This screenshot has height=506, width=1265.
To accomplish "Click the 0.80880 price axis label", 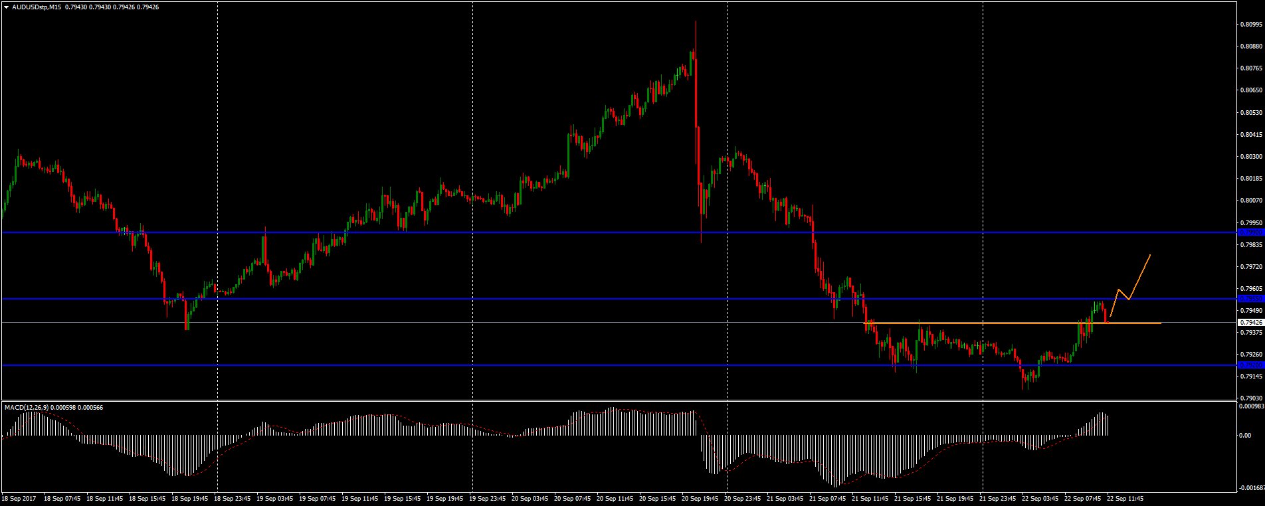I will pos(1251,46).
